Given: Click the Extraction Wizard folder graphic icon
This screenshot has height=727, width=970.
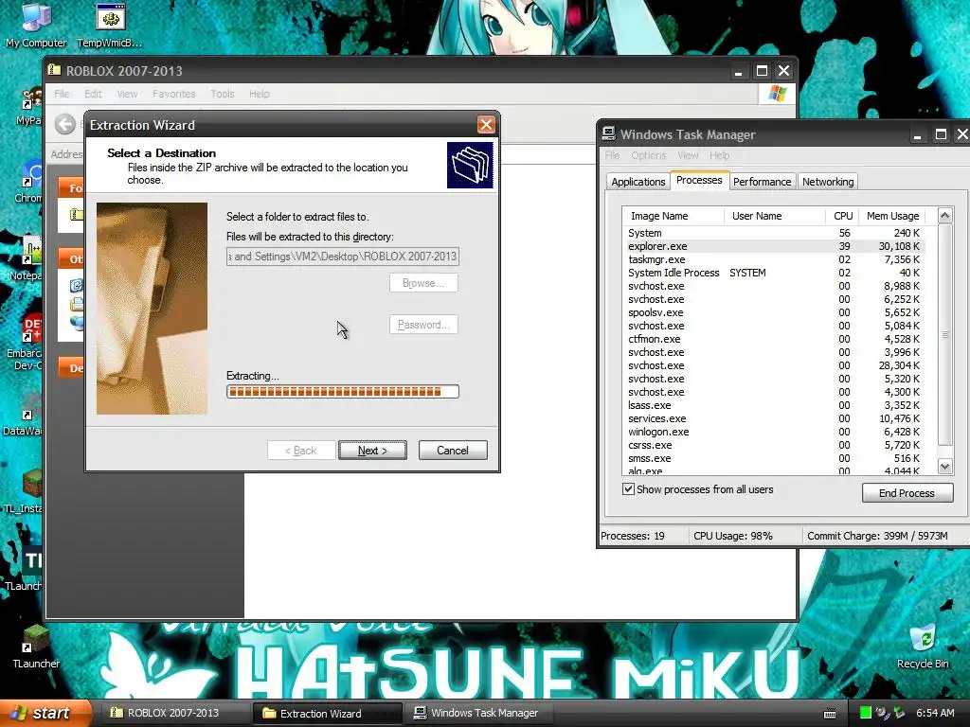Looking at the screenshot, I should tap(470, 165).
